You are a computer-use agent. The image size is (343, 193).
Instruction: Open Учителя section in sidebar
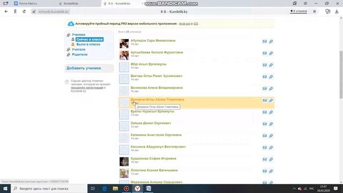point(79,49)
